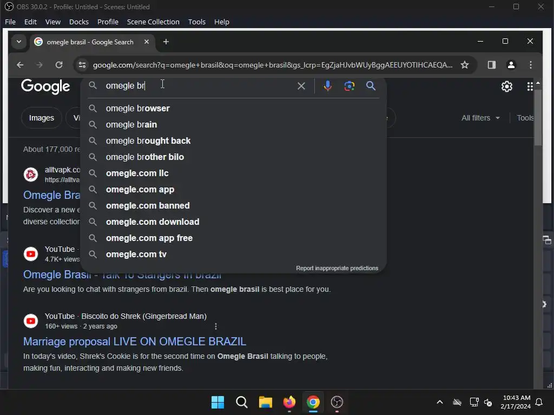Open the Scene Collection menu
This screenshot has height=415, width=554.
point(153,22)
